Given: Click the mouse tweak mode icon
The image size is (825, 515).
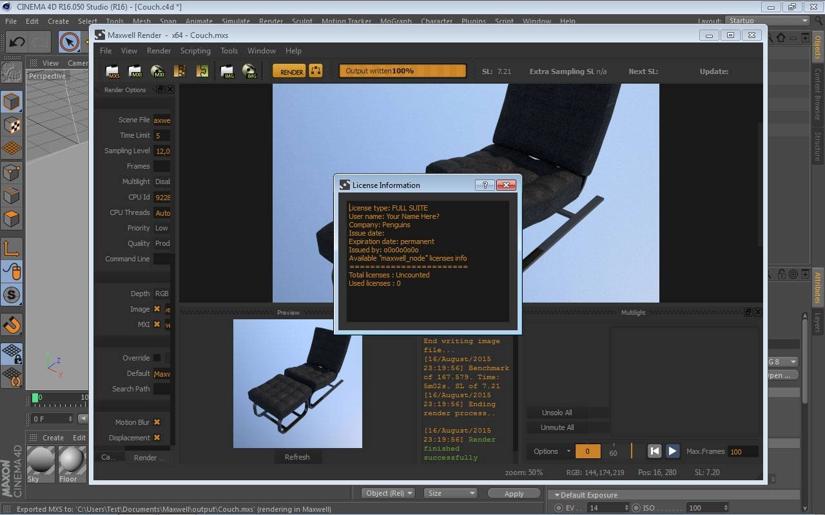Looking at the screenshot, I should pyautogui.click(x=12, y=272).
